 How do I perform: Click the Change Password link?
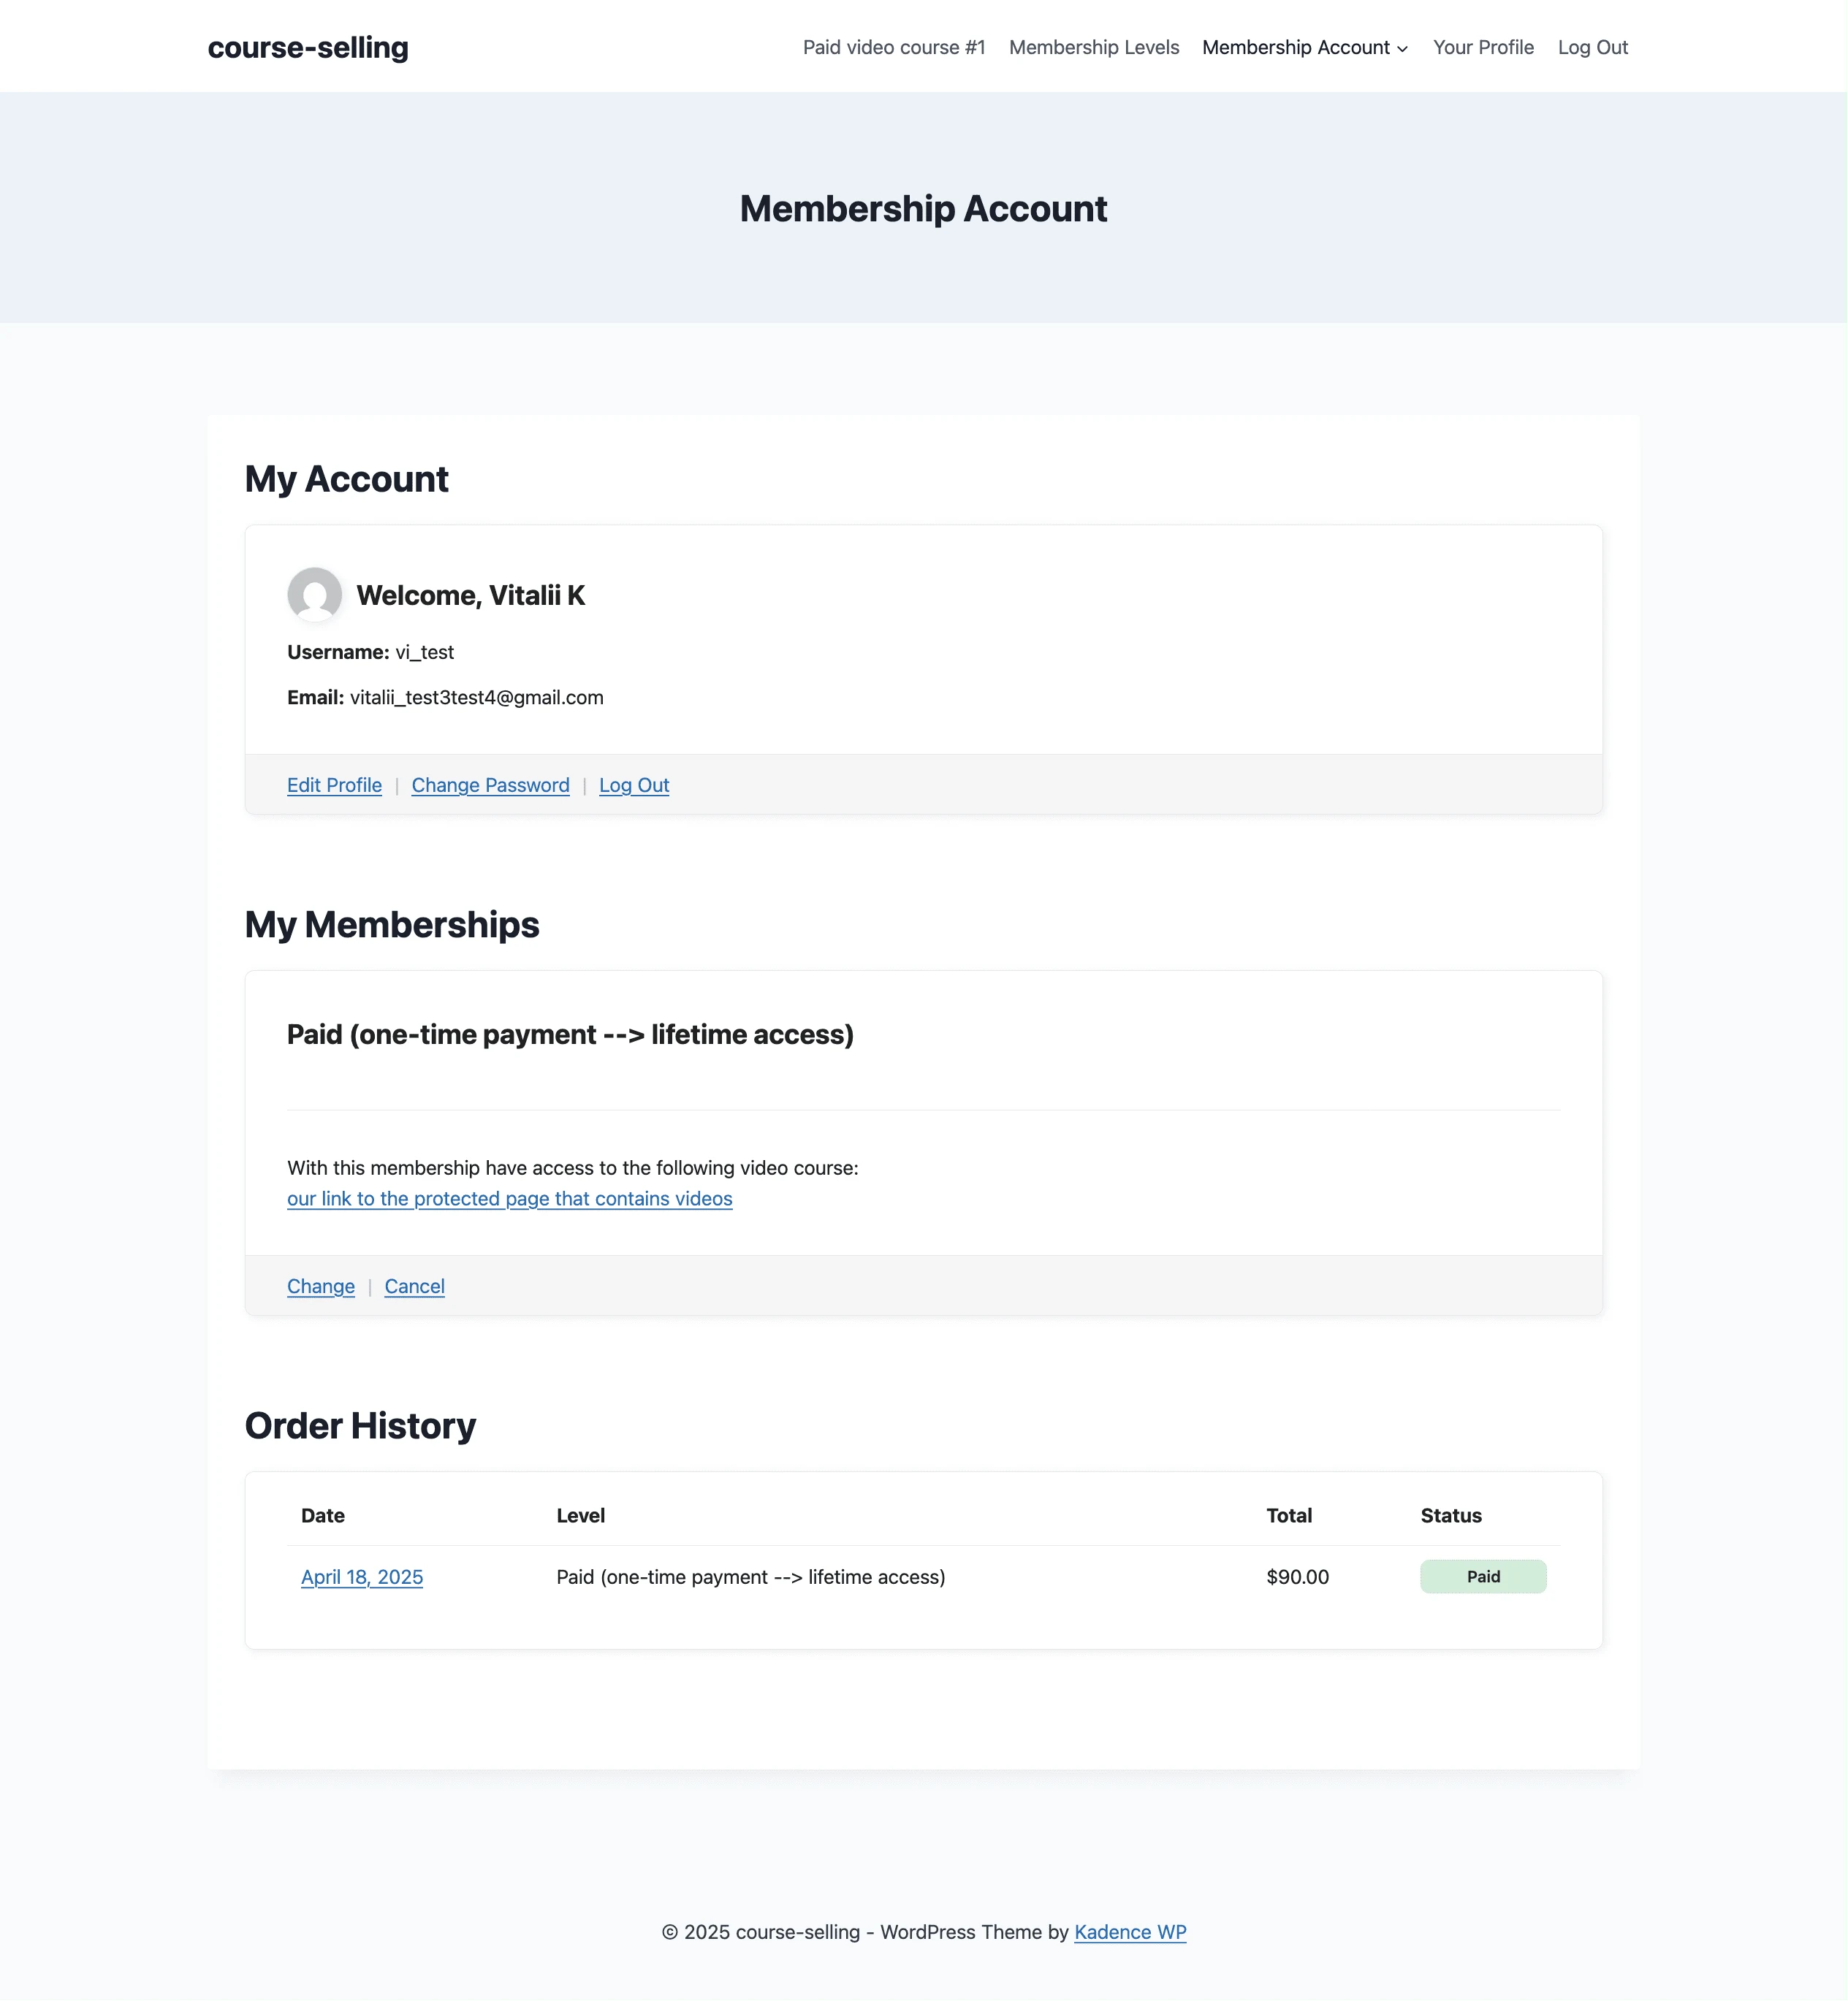(490, 785)
